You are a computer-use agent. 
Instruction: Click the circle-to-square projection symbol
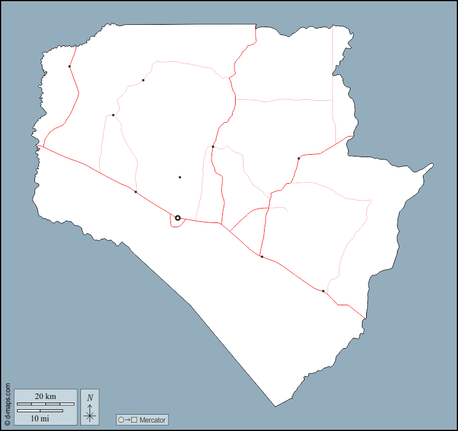pyautogui.click(x=128, y=420)
